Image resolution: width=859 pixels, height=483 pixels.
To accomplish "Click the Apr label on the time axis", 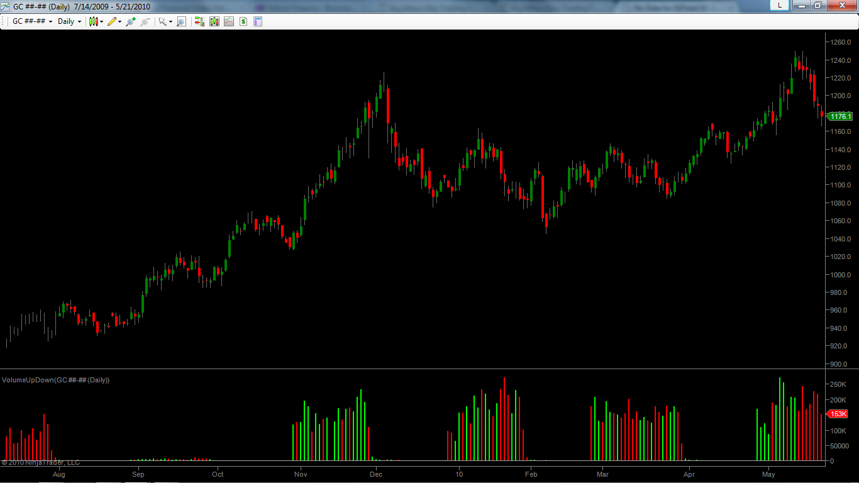I will click(689, 474).
